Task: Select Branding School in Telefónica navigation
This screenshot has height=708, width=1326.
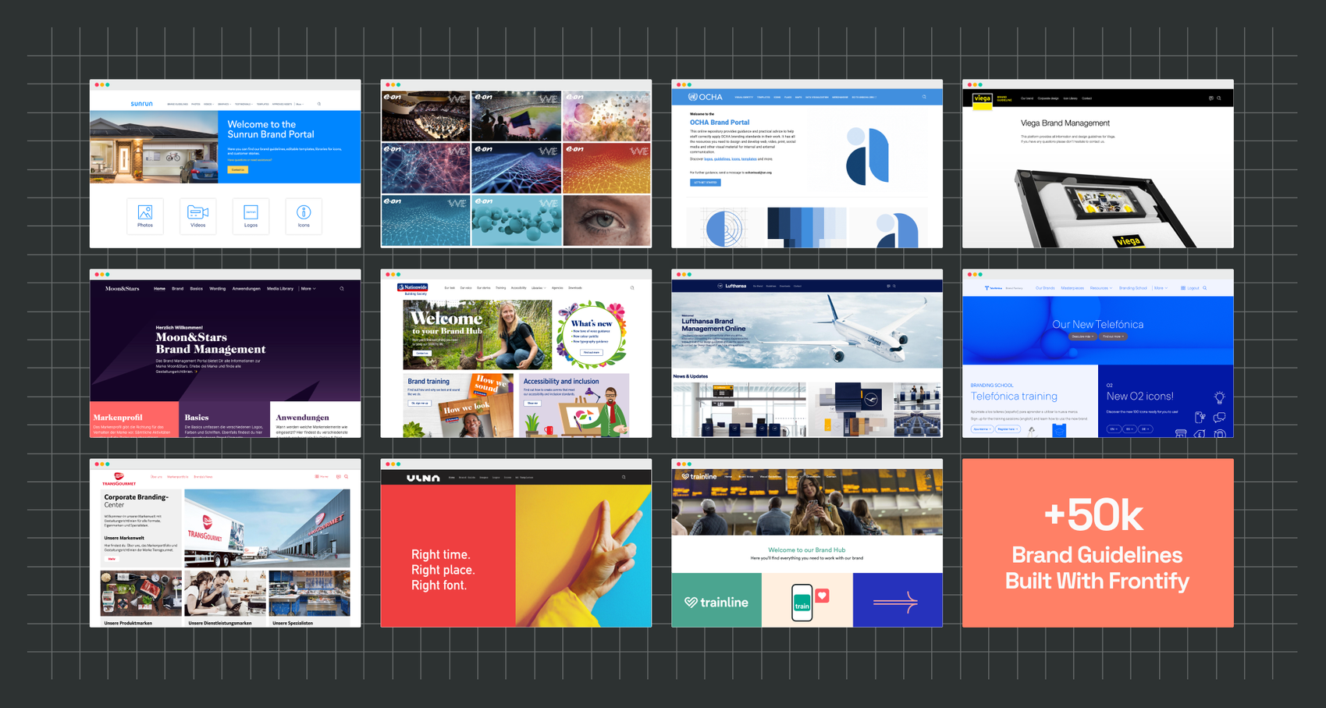Action: coord(1133,288)
